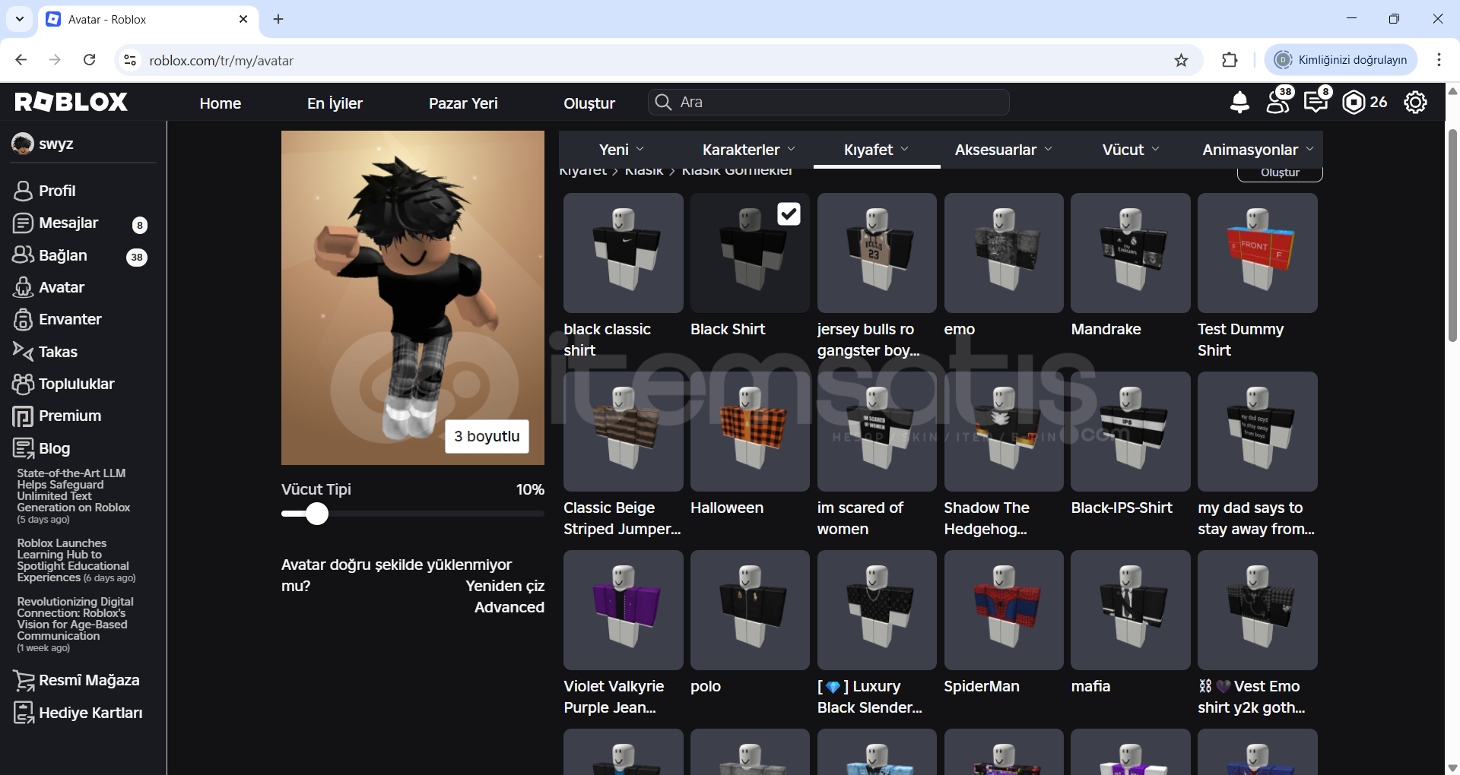Viewport: 1460px width, 775px height.
Task: Uncheck the equipped Black Shirt checkbox
Action: click(x=789, y=214)
